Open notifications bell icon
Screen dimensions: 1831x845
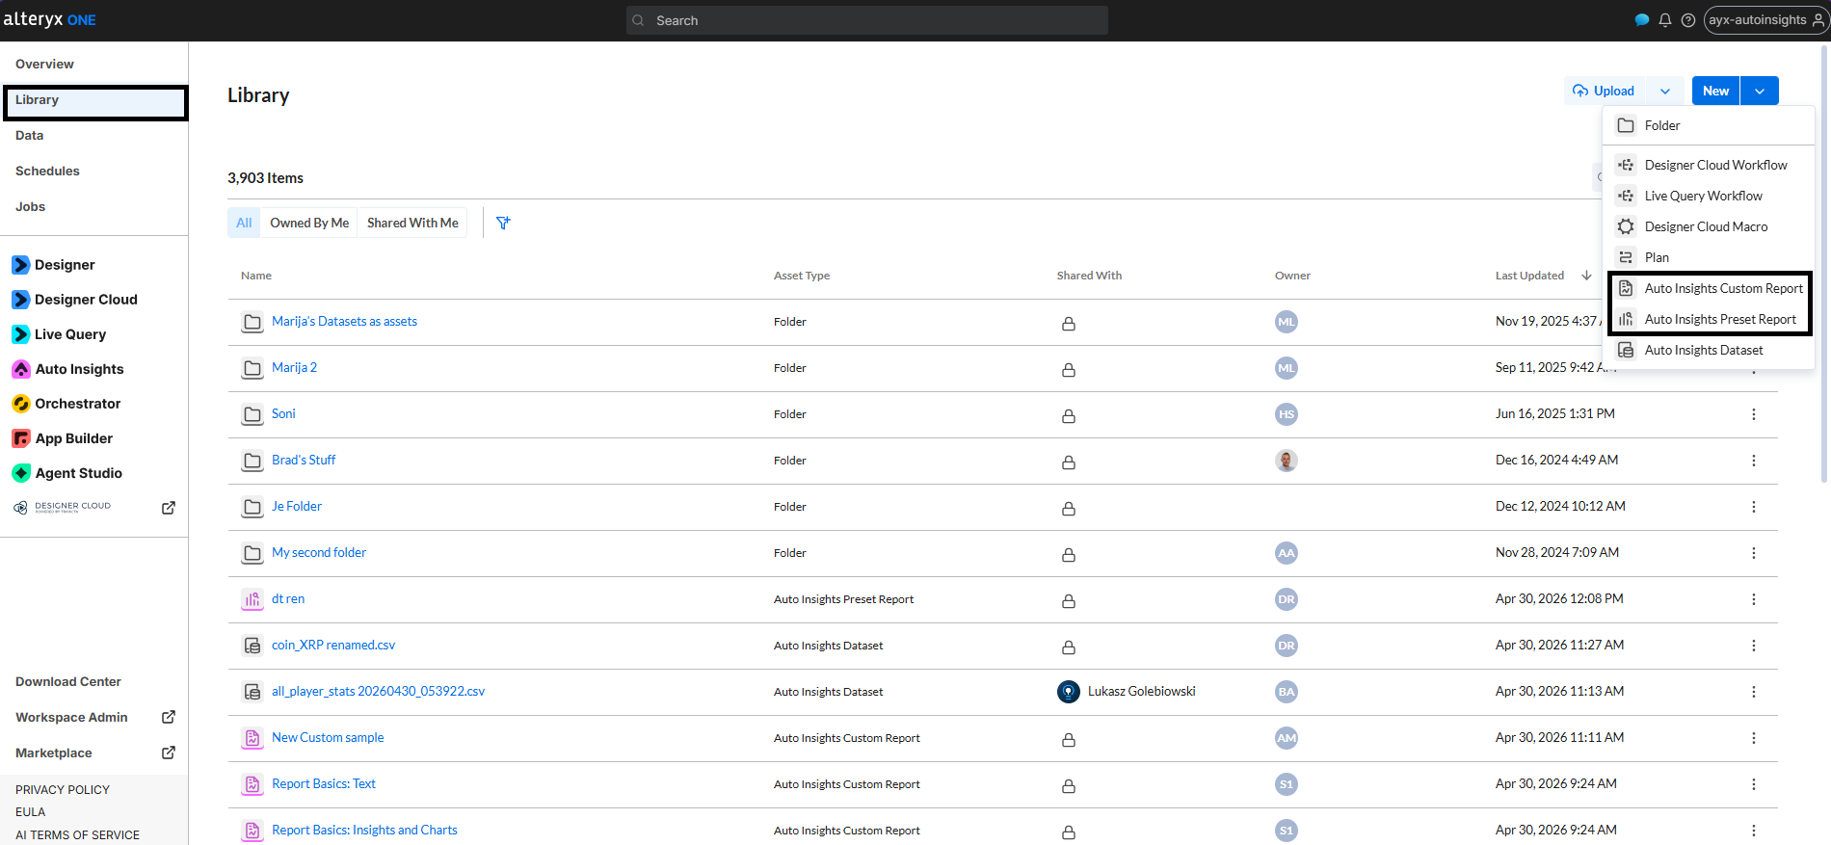point(1665,20)
